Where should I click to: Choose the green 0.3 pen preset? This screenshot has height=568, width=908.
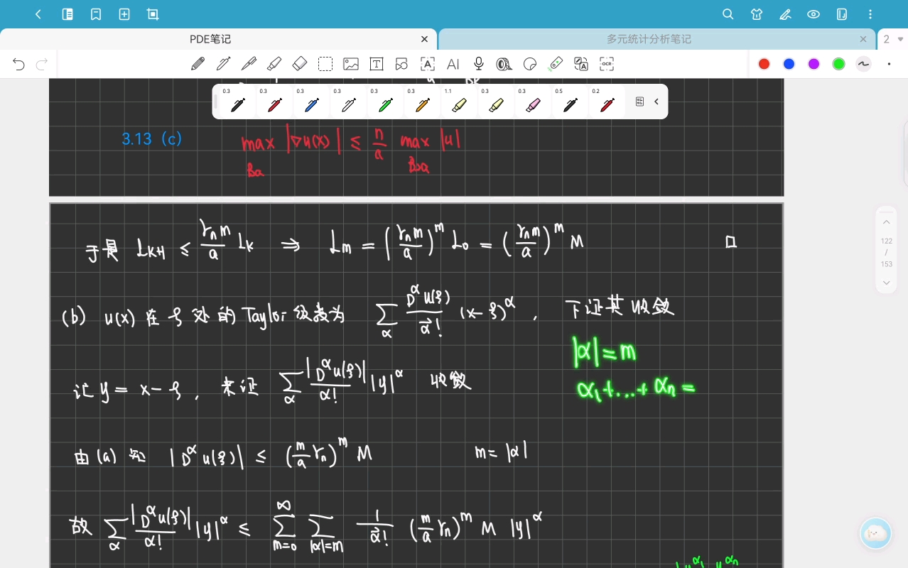pyautogui.click(x=386, y=102)
